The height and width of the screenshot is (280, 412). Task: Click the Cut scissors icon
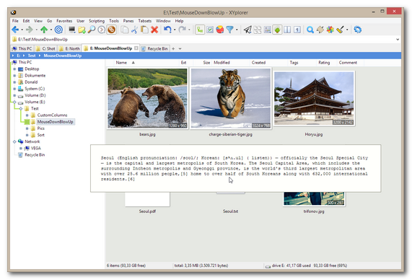click(134, 30)
